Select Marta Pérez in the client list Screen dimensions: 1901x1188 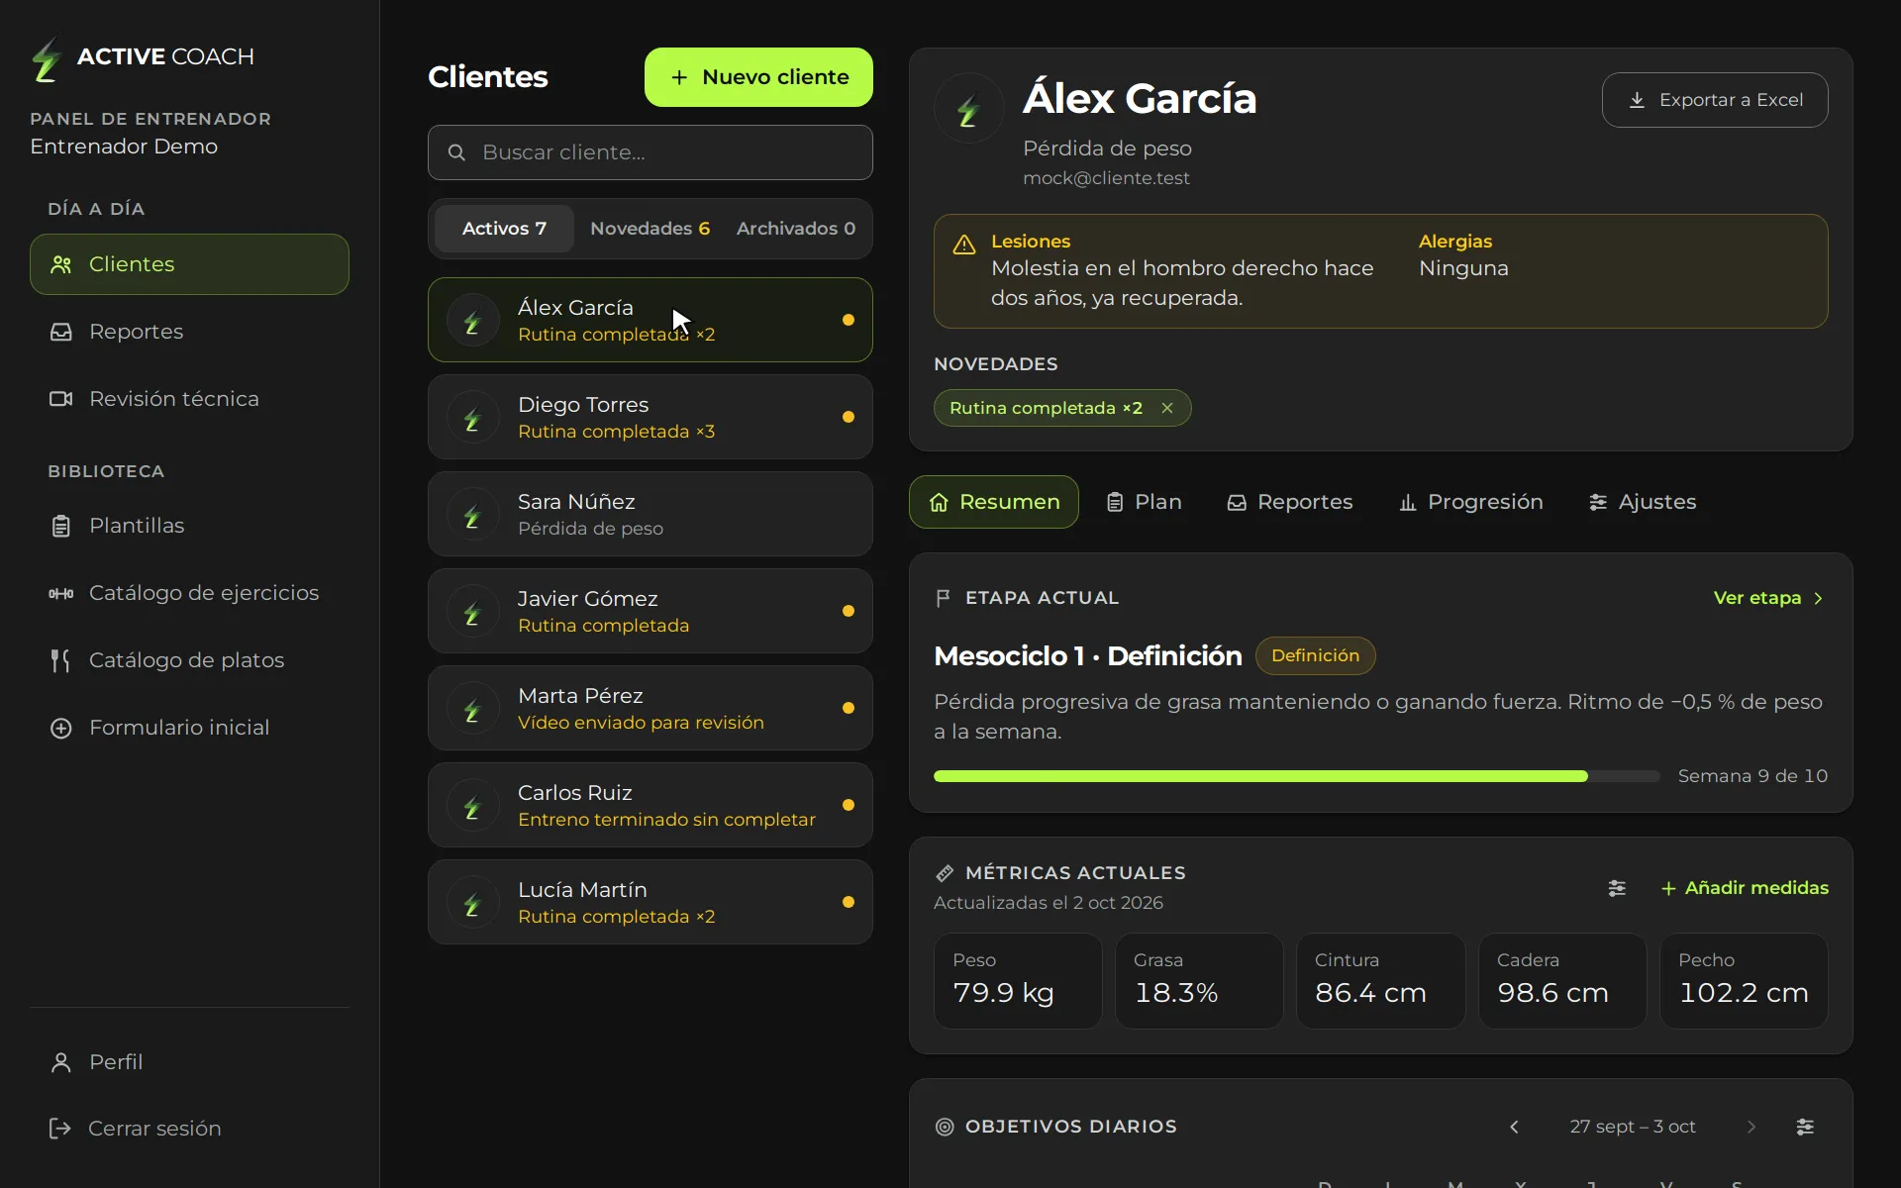650,708
